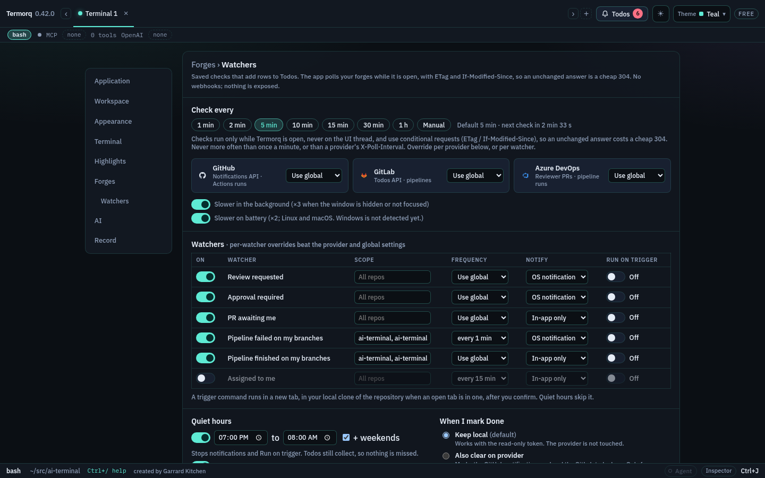Open the Todos notifications button
The height and width of the screenshot is (478, 765).
click(622, 14)
